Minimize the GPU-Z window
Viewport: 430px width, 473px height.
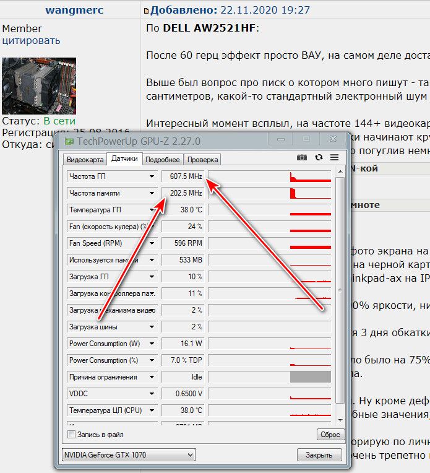pyautogui.click(x=280, y=139)
